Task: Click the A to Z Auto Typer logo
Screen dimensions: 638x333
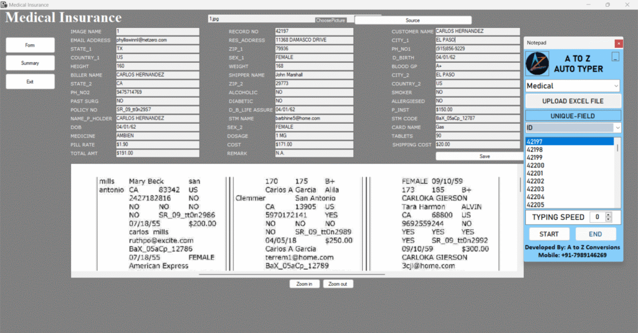Action: 538,63
